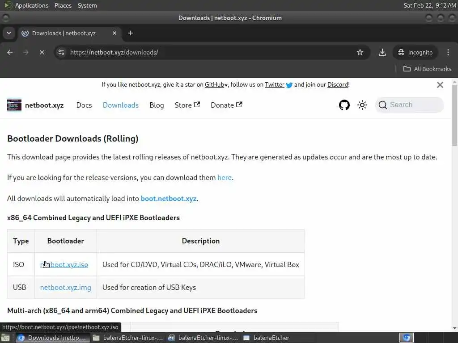Click the netboot.xyz logo image
The width and height of the screenshot is (458, 343).
(x=14, y=105)
